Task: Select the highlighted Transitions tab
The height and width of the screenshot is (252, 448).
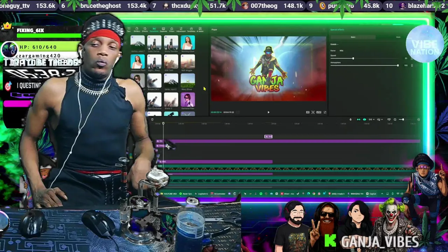Action: pos(154,29)
